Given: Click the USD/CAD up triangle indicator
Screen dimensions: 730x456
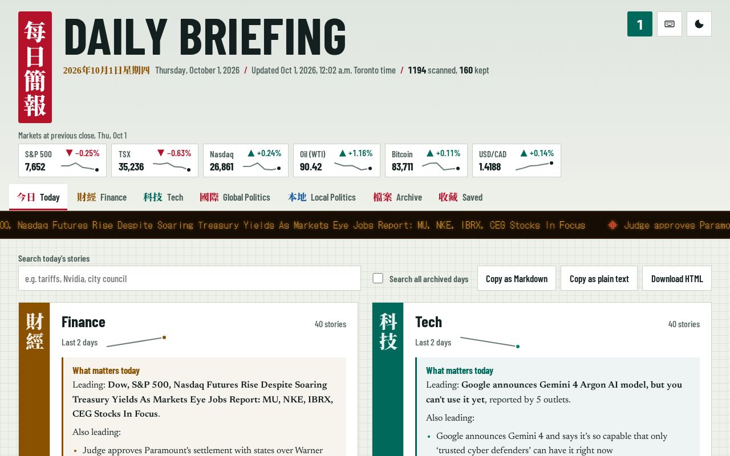Looking at the screenshot, I should pyautogui.click(x=524, y=153).
